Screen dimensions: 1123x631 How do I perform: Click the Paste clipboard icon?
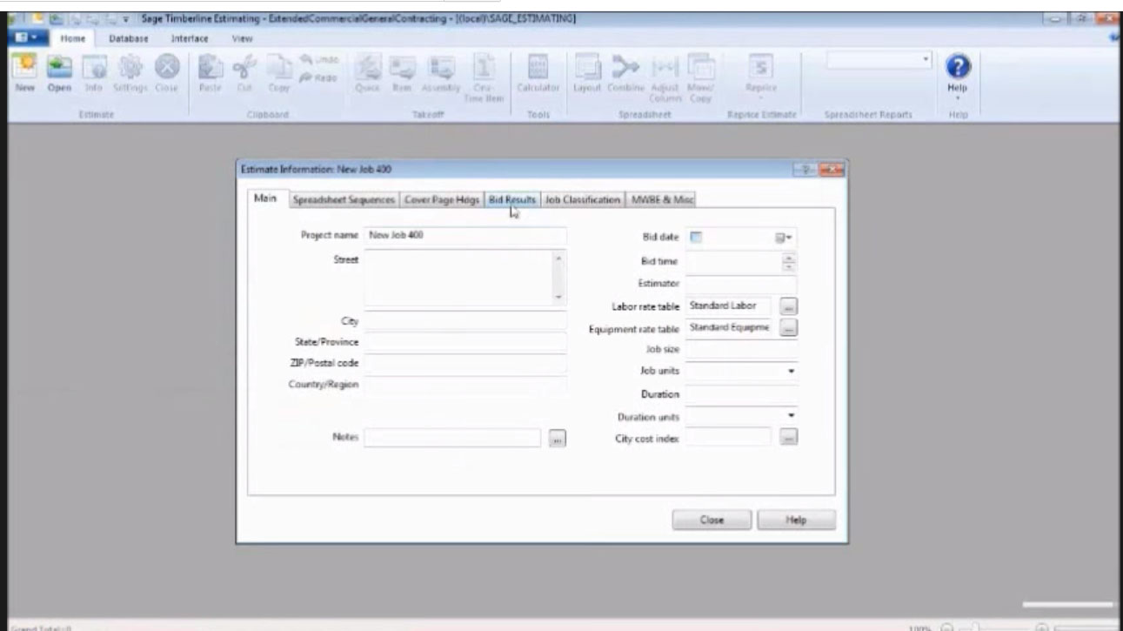(211, 68)
